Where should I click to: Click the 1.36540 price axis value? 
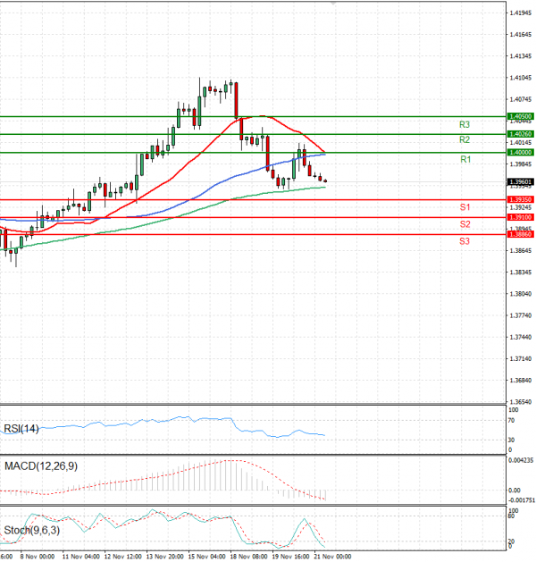point(521,402)
